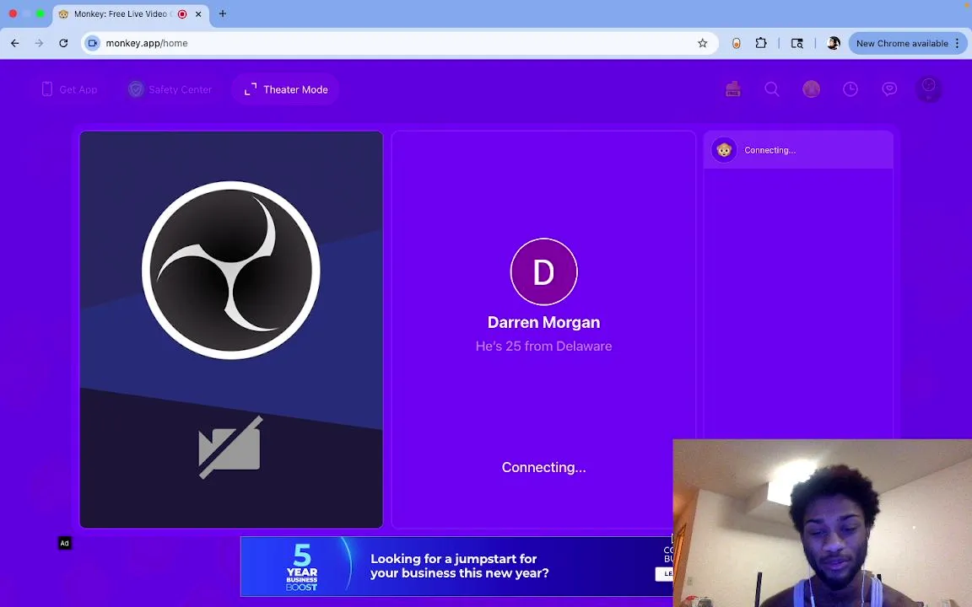Click the search magnifier icon in Monkey header
This screenshot has height=607, width=972.
[772, 89]
